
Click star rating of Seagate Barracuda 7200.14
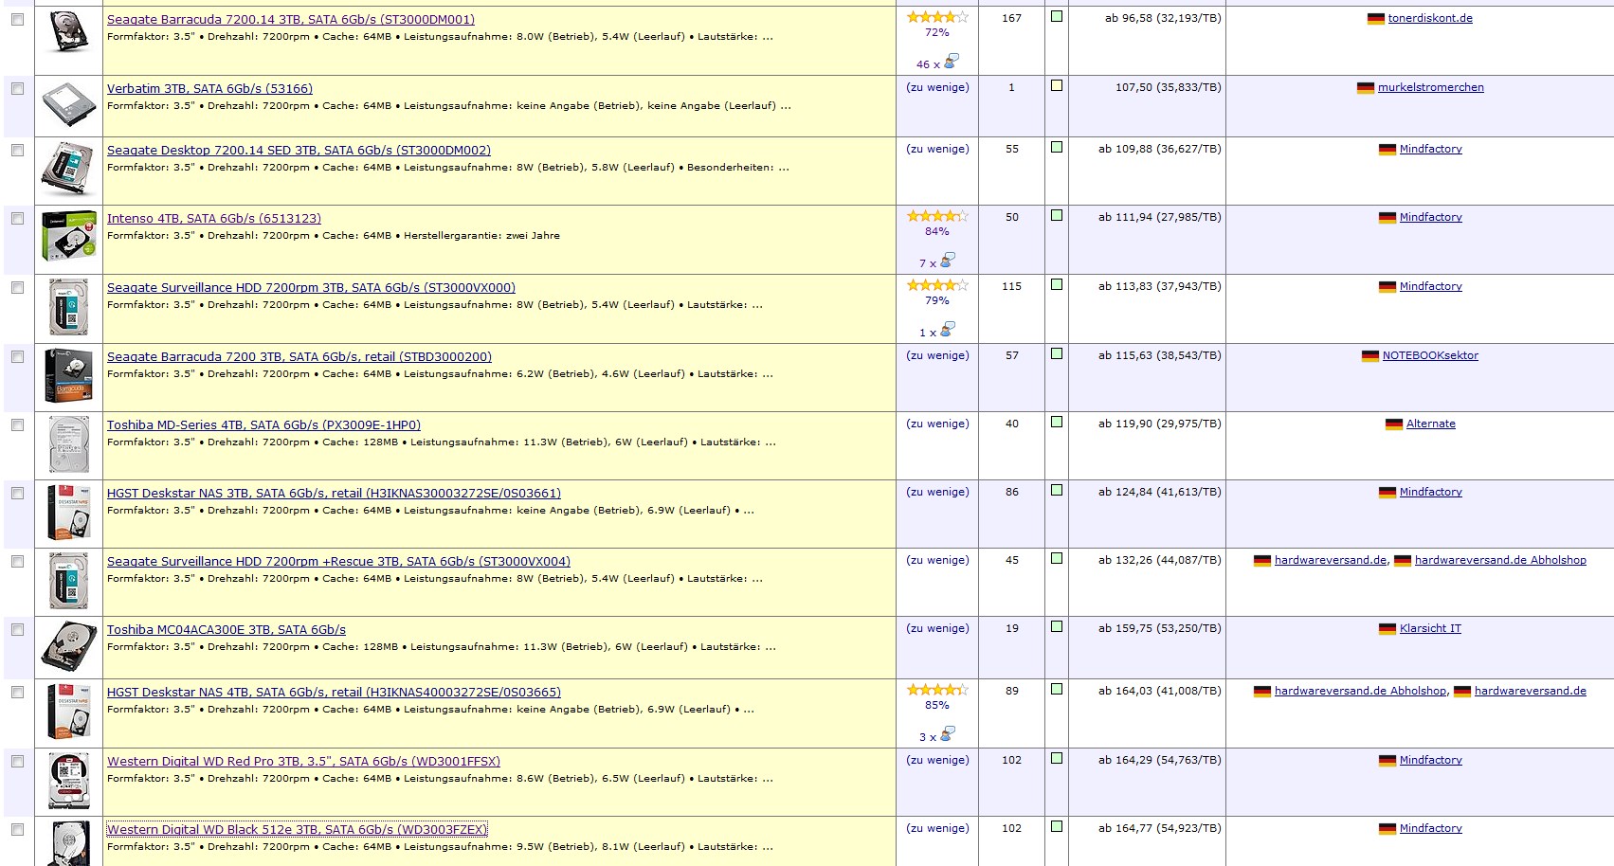[x=937, y=17]
